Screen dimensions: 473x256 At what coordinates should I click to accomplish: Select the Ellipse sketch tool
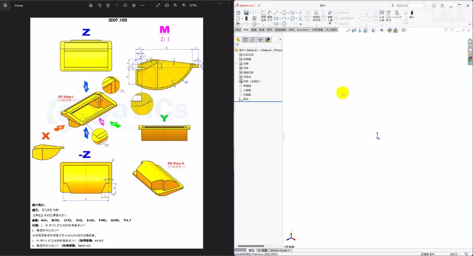coord(292,18)
